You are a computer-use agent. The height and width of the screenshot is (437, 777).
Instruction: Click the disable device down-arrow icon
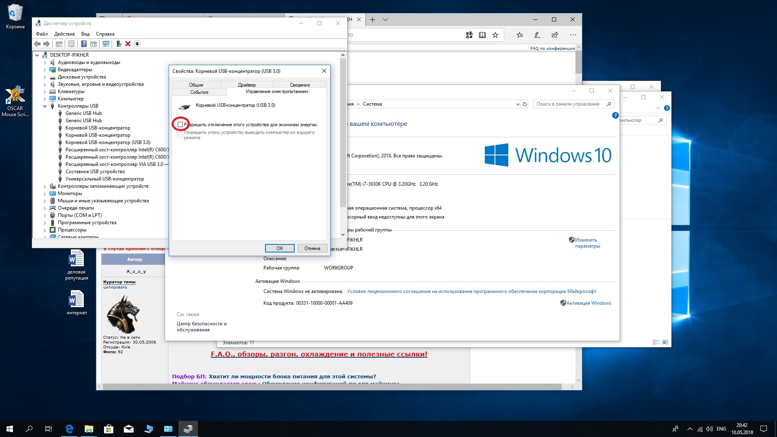pyautogui.click(x=137, y=44)
